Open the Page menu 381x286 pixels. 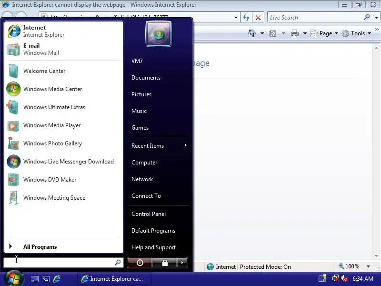[x=324, y=33]
